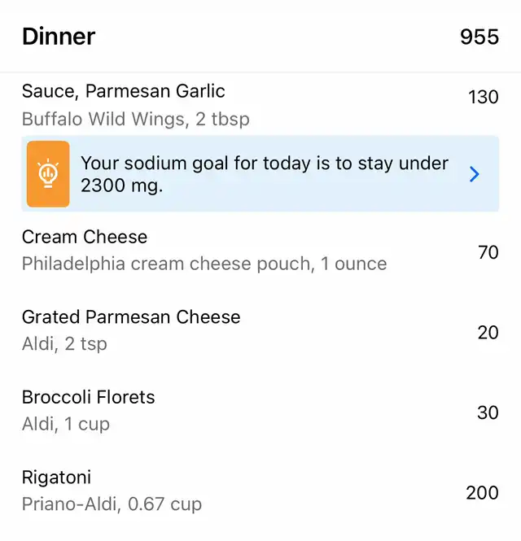Tap the Dinner meal header
521x541 pixels.
pyautogui.click(x=59, y=37)
